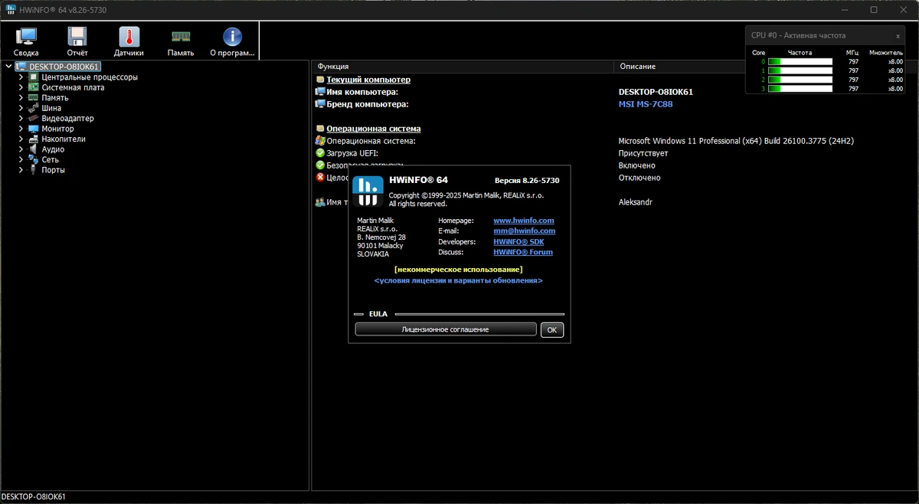Click the Core 0 frequency bar
Viewport: 919px width, 504px height.
point(800,61)
